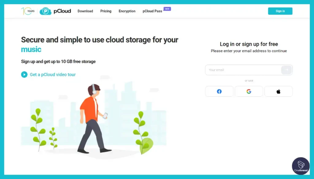The width and height of the screenshot is (314, 179).
Task: Click the NEW badge beside pCloud Pass
Action: tap(167, 9)
